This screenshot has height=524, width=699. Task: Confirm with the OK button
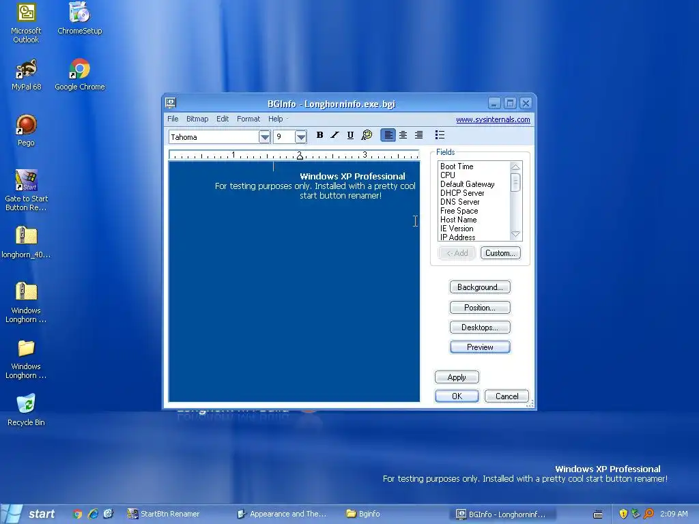[457, 396]
